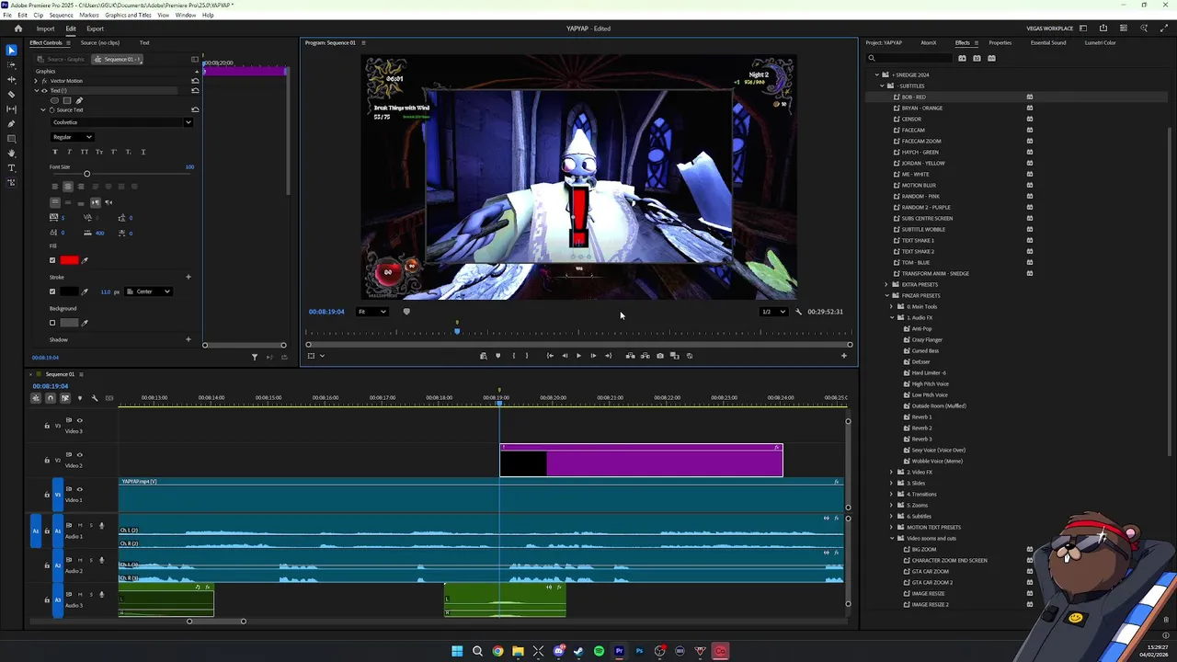Click the stroke black color swatch

pos(69,291)
